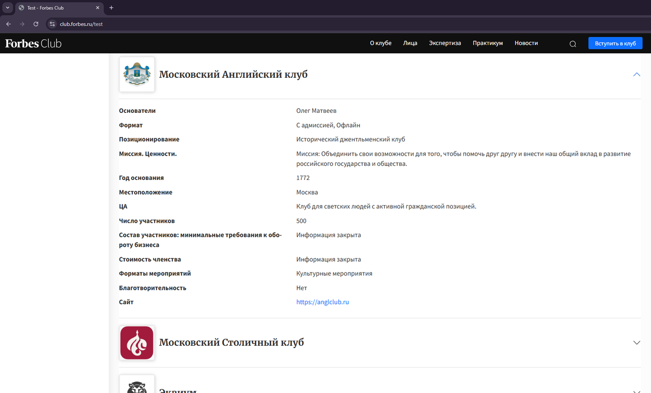Click the Местоположение label
This screenshot has width=651, height=393.
coord(145,192)
